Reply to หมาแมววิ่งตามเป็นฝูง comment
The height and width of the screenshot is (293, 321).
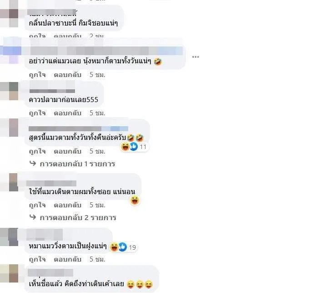point(68,259)
